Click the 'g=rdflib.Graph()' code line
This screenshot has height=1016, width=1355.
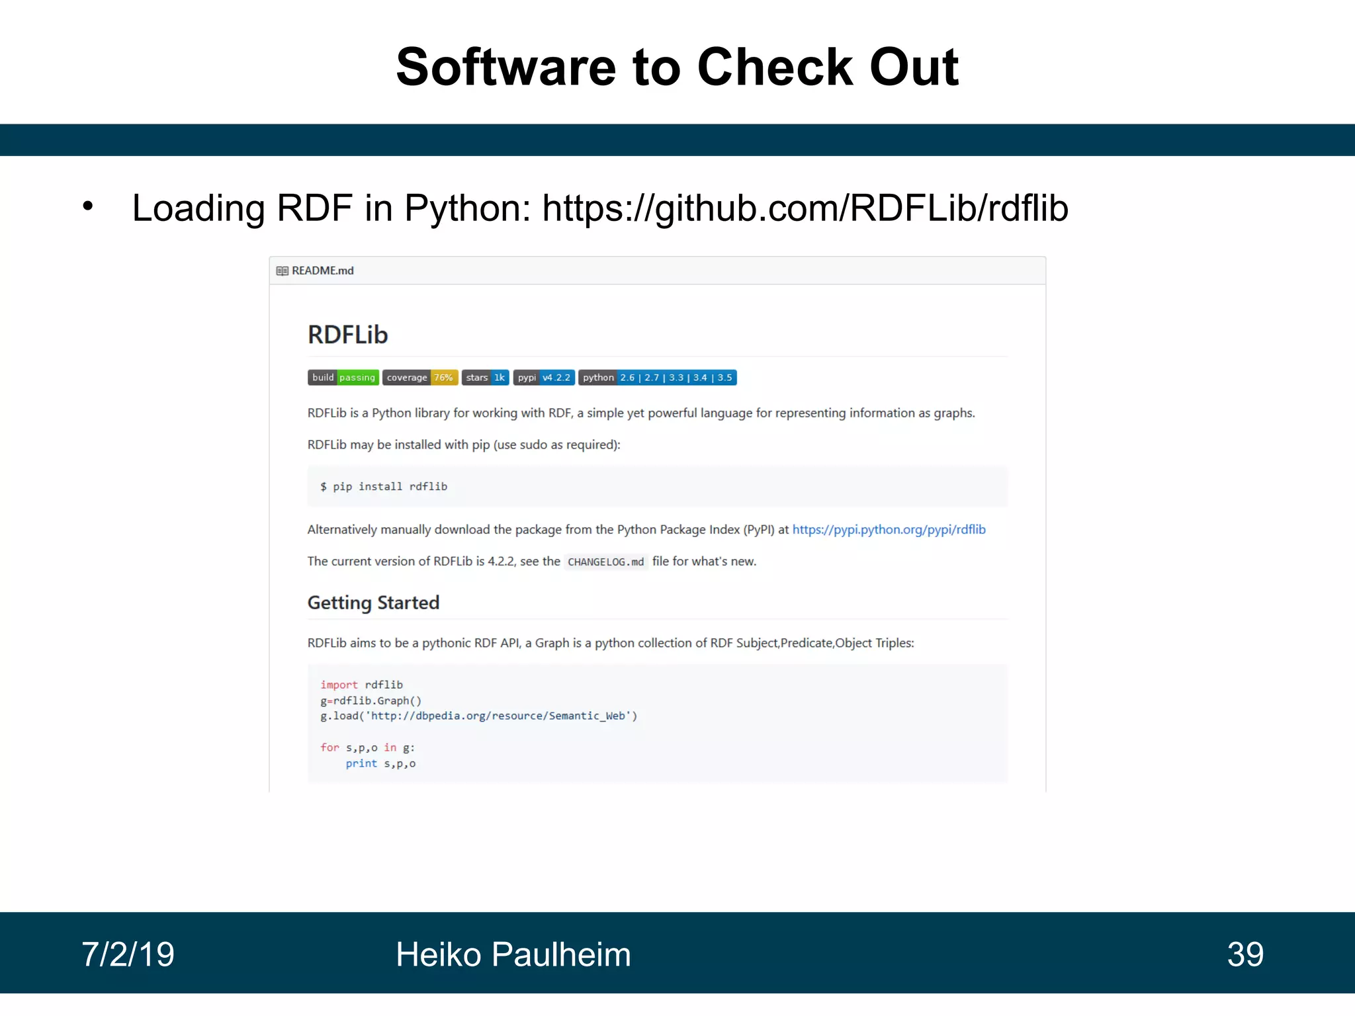click(x=371, y=701)
